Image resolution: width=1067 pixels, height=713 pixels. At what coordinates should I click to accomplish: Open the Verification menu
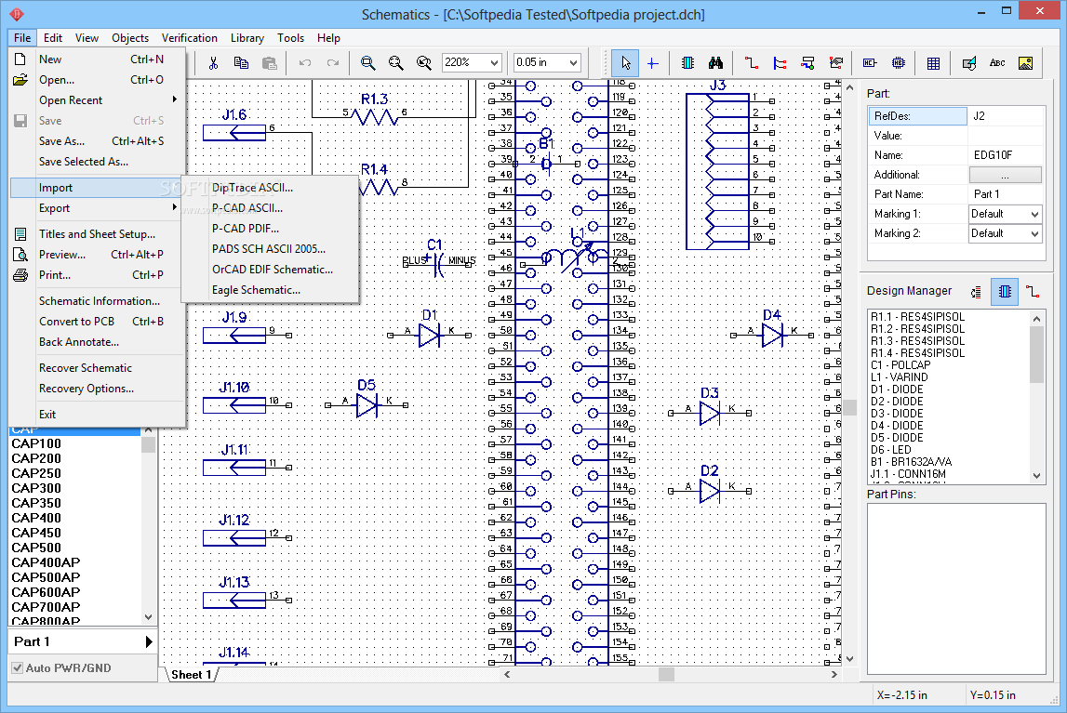(189, 38)
